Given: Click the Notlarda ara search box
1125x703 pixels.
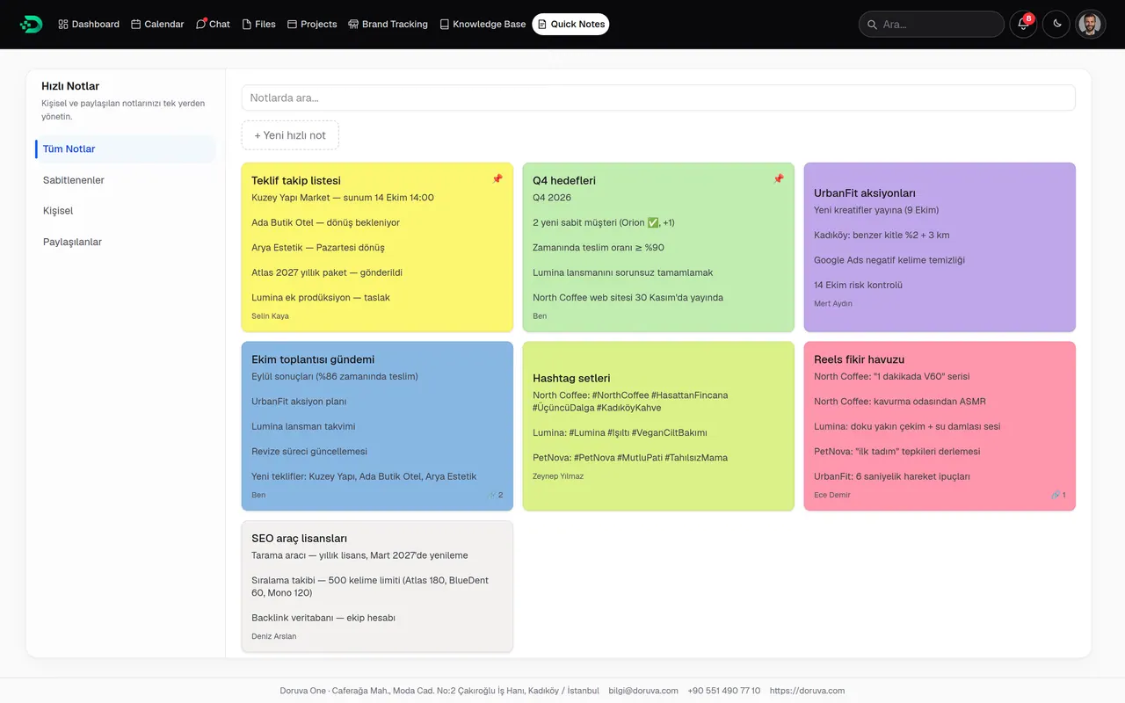Looking at the screenshot, I should [x=658, y=98].
